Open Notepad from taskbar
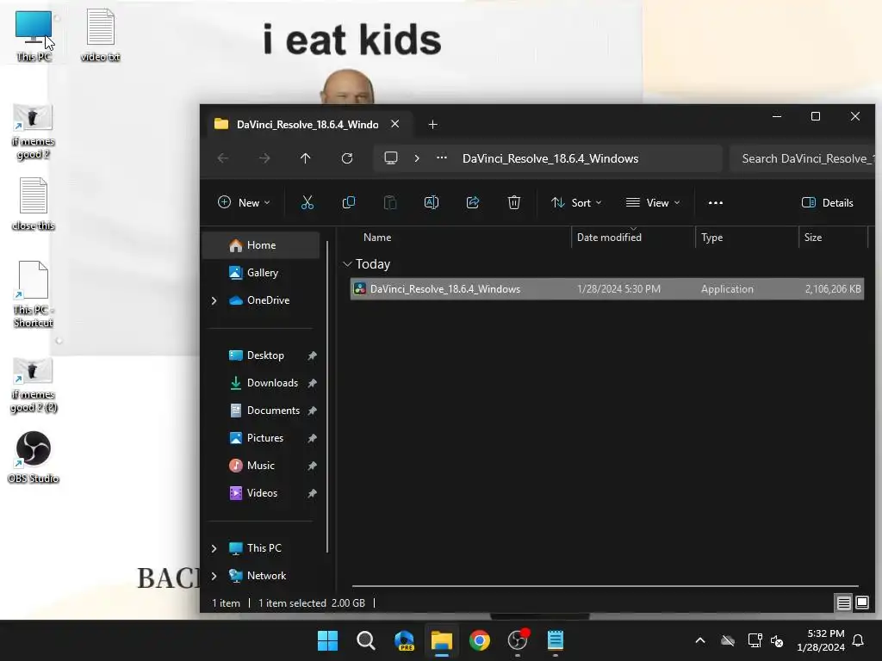 tap(556, 640)
